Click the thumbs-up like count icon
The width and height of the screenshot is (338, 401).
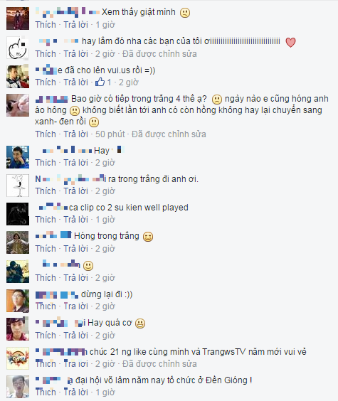pos(100,82)
